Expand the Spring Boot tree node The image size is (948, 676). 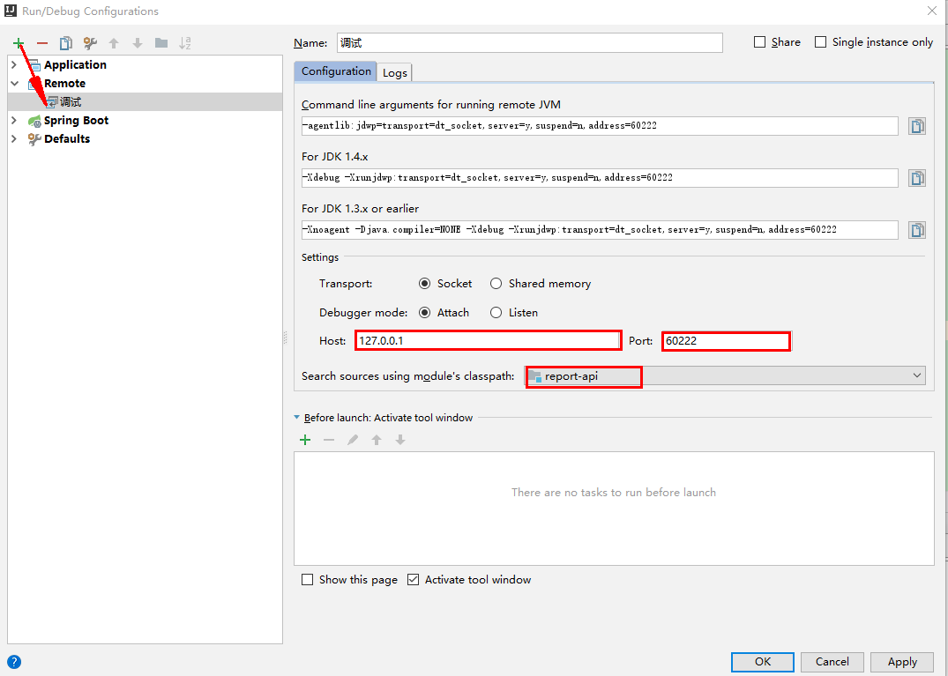point(14,121)
